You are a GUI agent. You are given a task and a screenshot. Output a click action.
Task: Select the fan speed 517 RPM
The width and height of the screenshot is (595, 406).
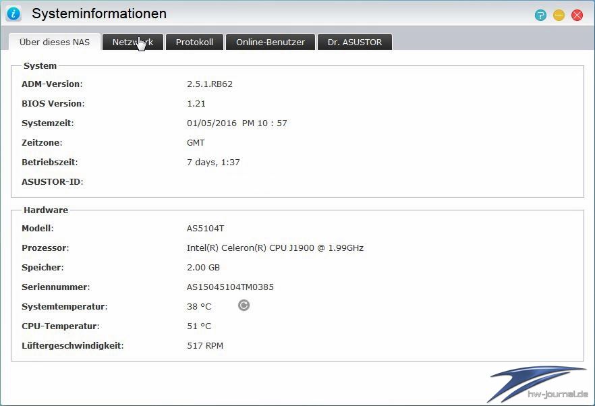point(205,346)
